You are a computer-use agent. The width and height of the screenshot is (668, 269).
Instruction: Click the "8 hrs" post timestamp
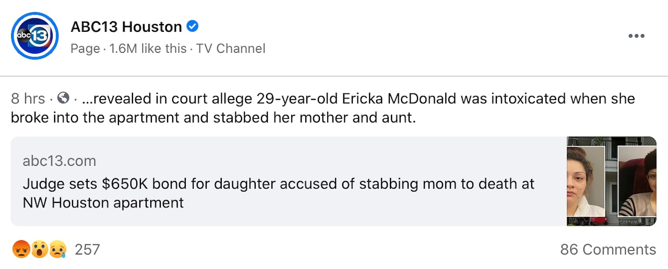click(28, 99)
